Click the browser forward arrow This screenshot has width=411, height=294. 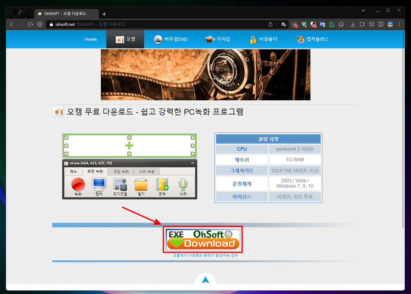click(x=21, y=24)
